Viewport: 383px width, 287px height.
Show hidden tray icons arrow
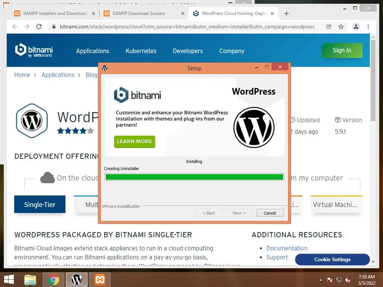321,280
